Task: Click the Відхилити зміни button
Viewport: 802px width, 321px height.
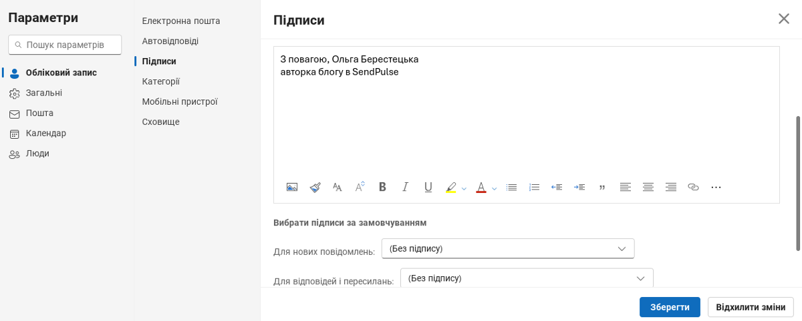Action: (751, 307)
